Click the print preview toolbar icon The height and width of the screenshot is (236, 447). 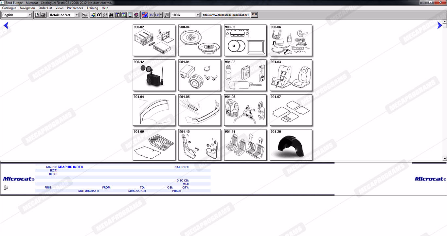[37, 15]
